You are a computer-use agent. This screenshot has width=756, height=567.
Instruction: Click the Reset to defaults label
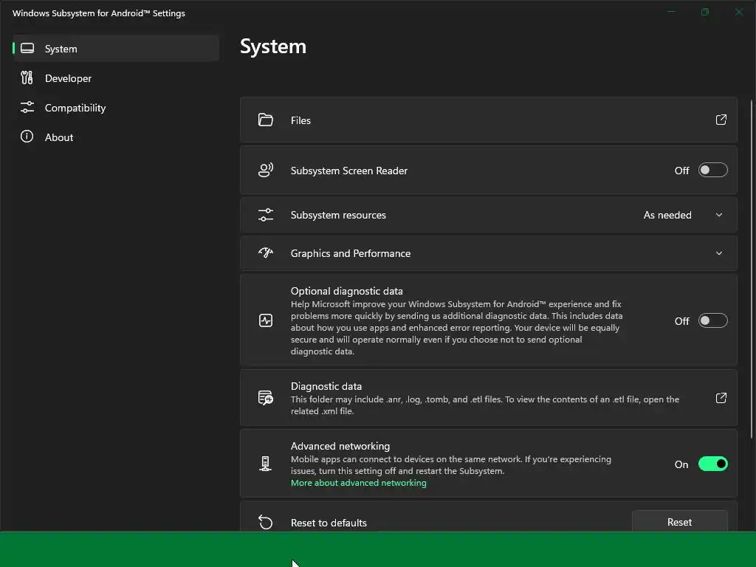[329, 523]
